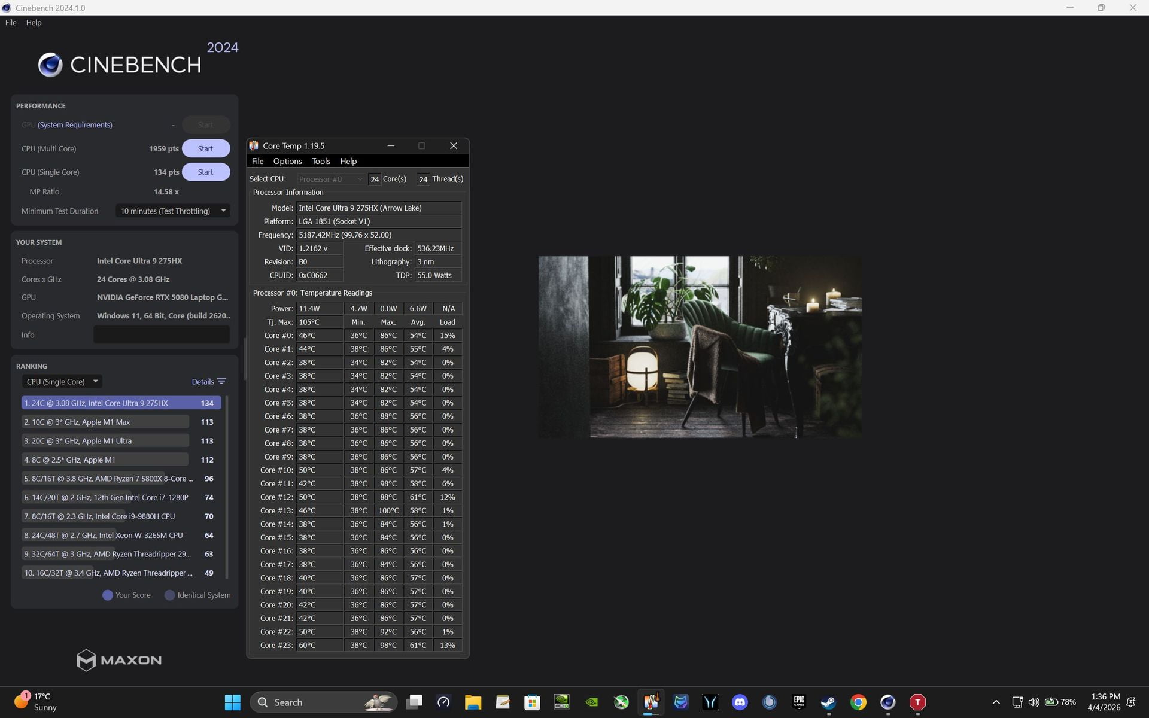
Task: Start the CPU (Multi Core) benchmark
Action: click(205, 148)
